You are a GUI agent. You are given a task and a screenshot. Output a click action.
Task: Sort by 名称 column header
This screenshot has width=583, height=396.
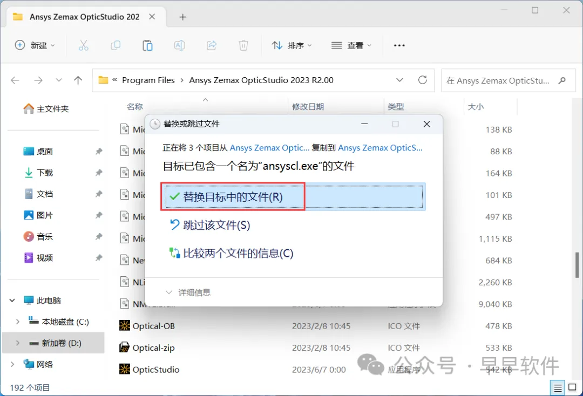click(x=135, y=107)
